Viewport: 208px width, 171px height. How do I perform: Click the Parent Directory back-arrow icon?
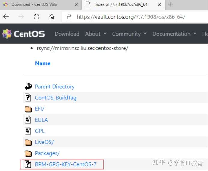click(28, 87)
